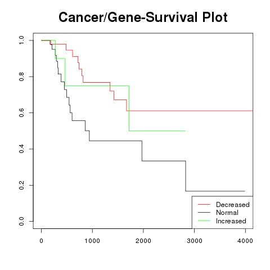270x270 pixels.
Task: Click y-axis tick label 0.6
Action: coord(21,112)
